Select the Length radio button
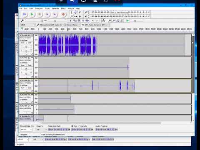Image resolution: width=200 pixels, height=150 pixels. (x=80, y=126)
